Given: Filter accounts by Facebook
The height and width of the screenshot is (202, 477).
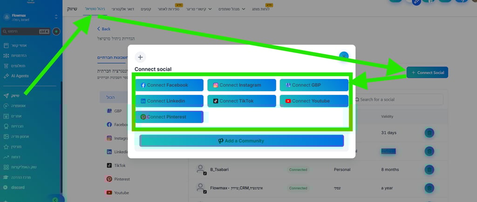Looking at the screenshot, I should pyautogui.click(x=117, y=125).
